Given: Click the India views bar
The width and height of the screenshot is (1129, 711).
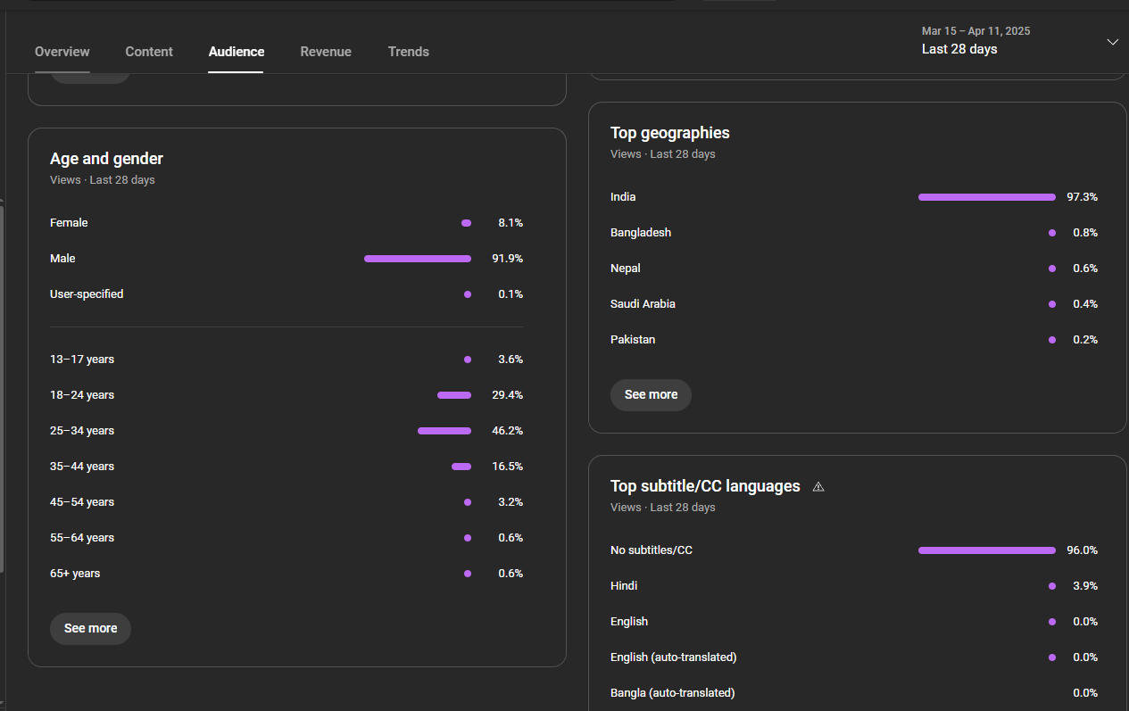Looking at the screenshot, I should [987, 197].
